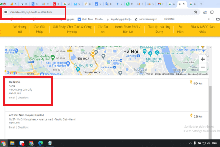
Task: Click the Phím tắt map shortcuts button
Action: [x=150, y=74]
